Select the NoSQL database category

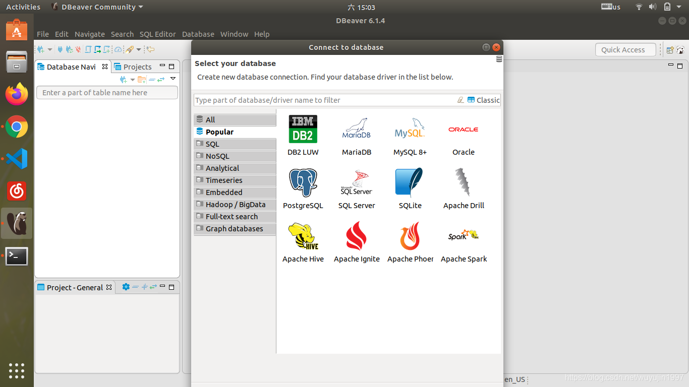pyautogui.click(x=235, y=156)
